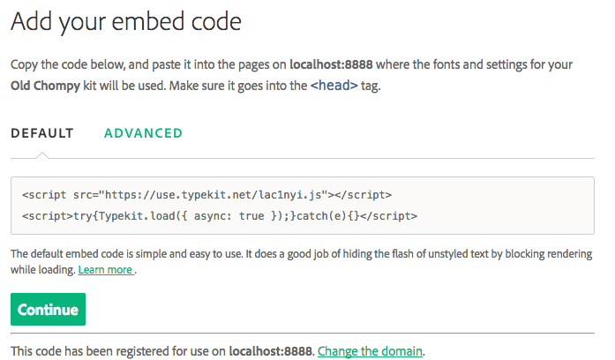Open the Learn more link
Image resolution: width=615 pixels, height=360 pixels.
pos(106,269)
